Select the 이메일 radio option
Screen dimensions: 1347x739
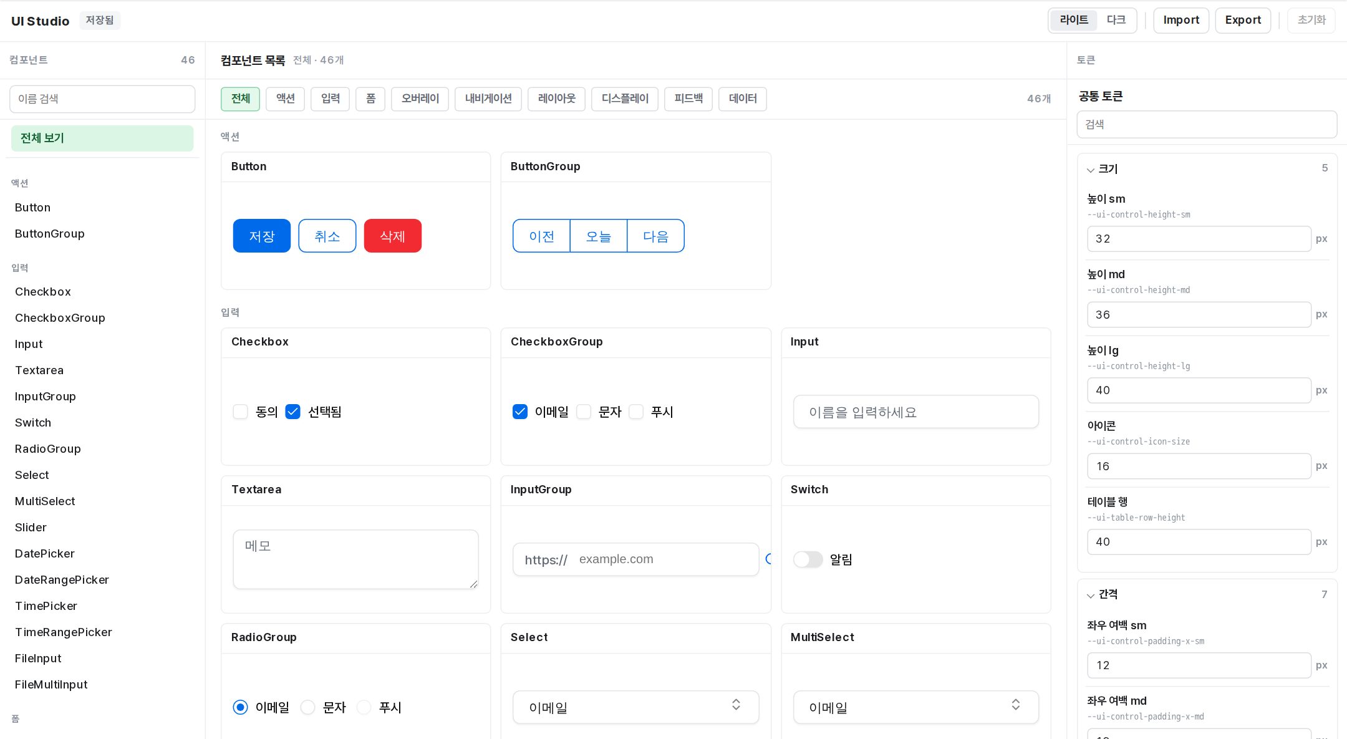pos(240,707)
